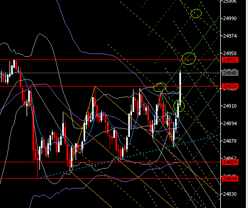This screenshot has width=248, height=208.
Task: Select the red horizontal line at 24952
Action: click(110, 60)
